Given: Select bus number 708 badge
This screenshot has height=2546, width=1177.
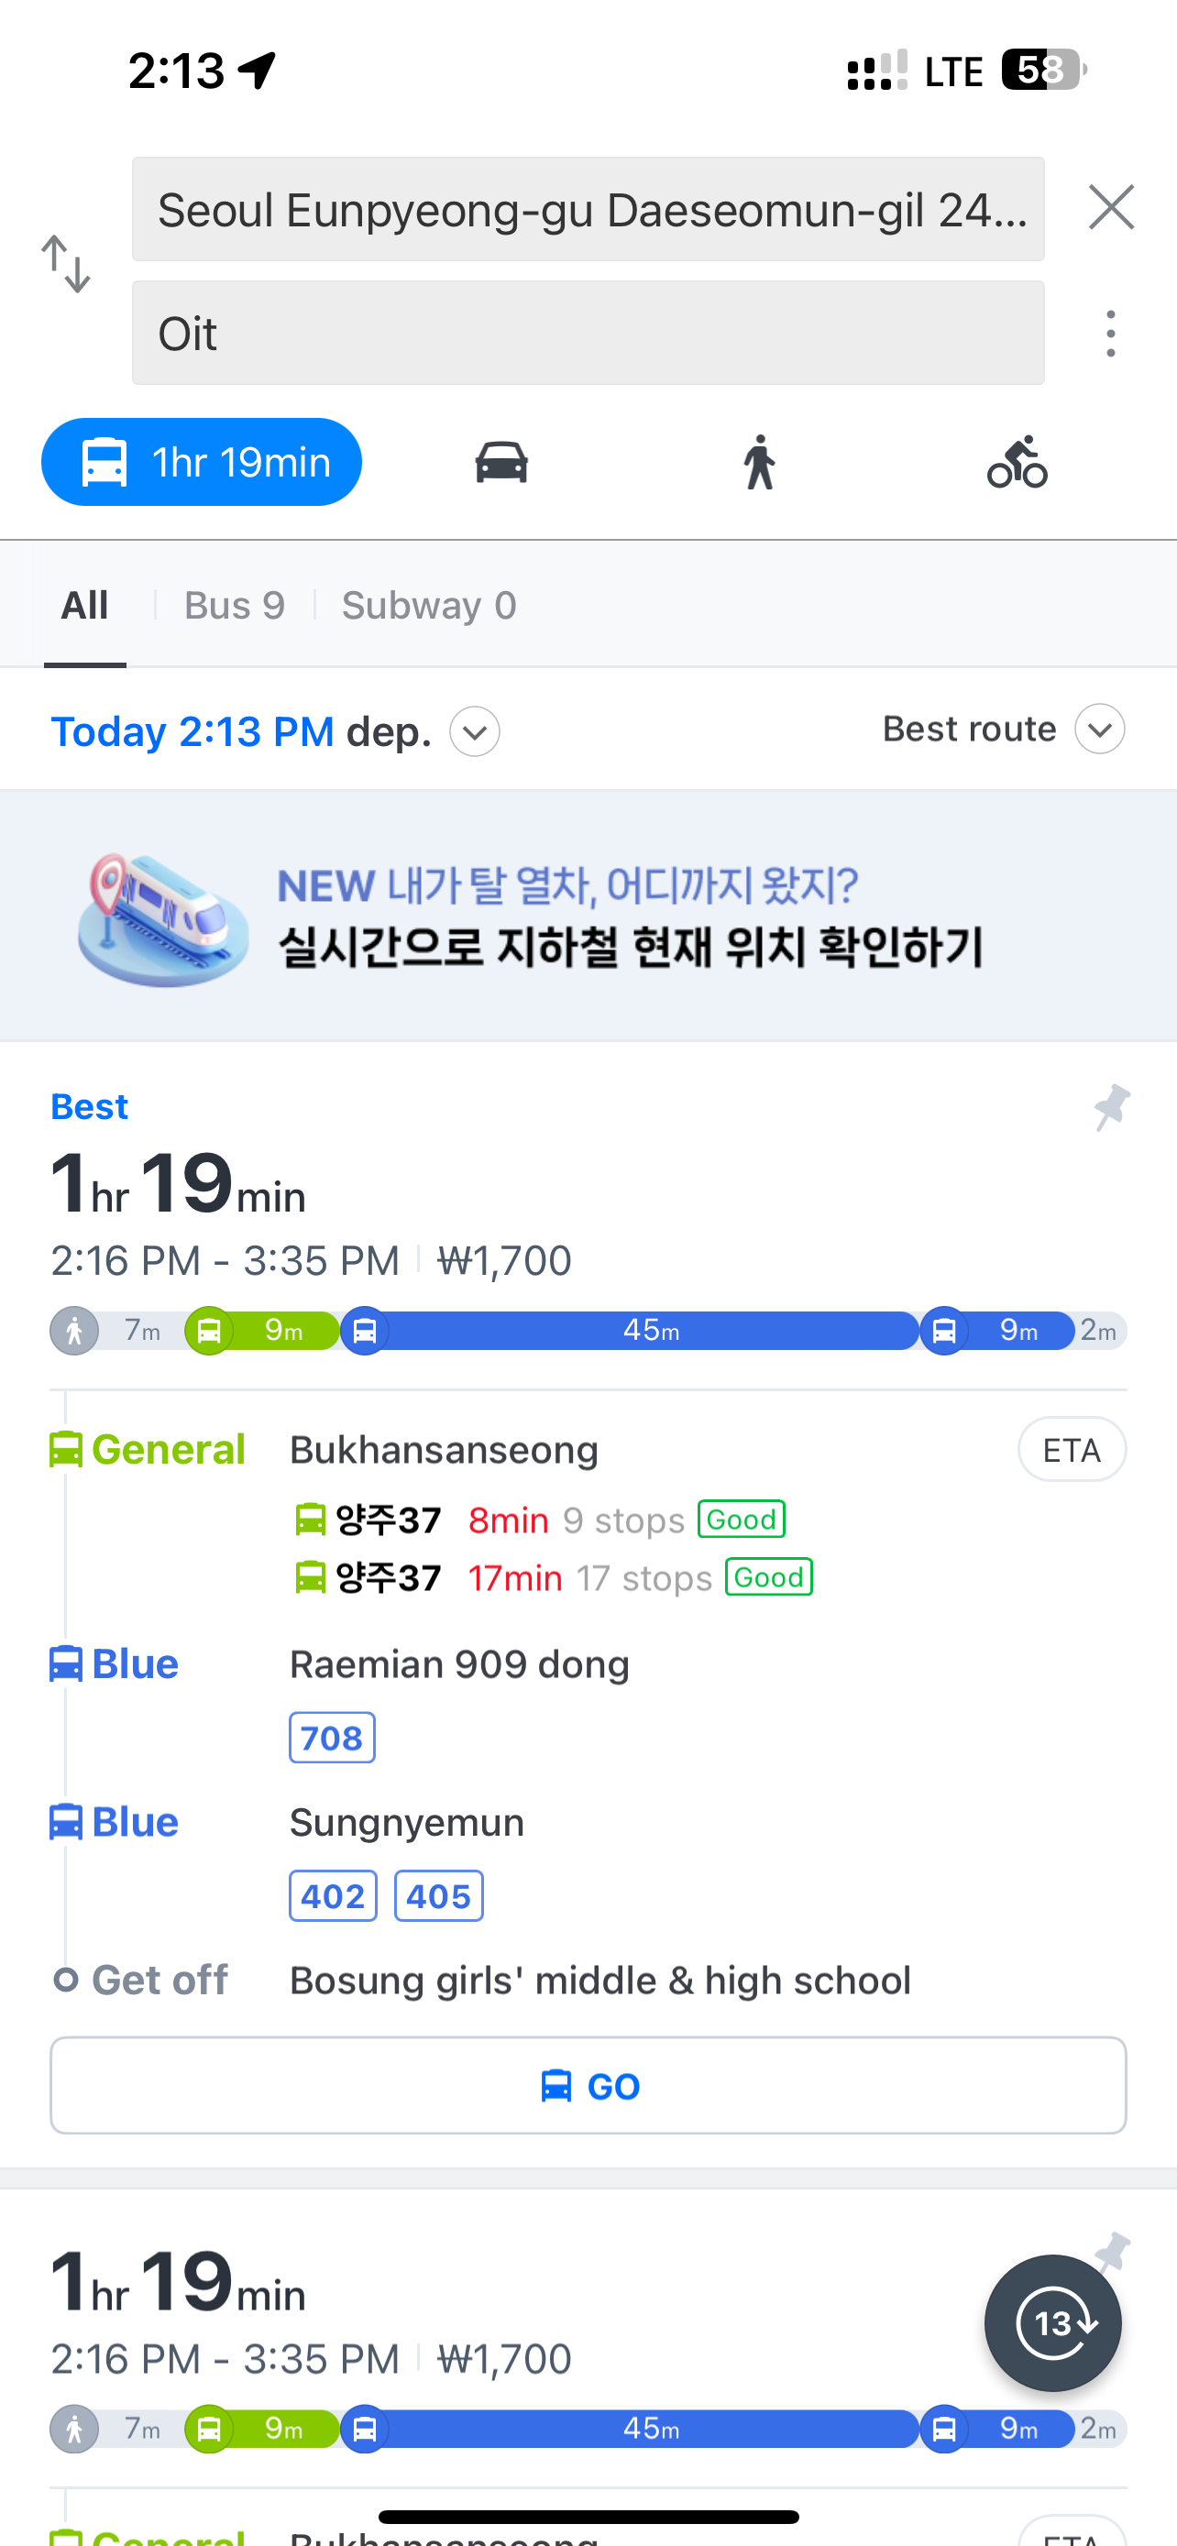Looking at the screenshot, I should coord(332,1738).
